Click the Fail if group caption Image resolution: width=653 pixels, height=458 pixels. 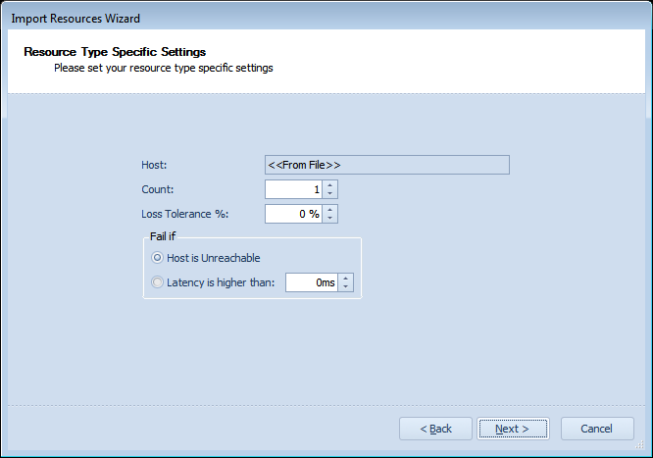tap(163, 236)
